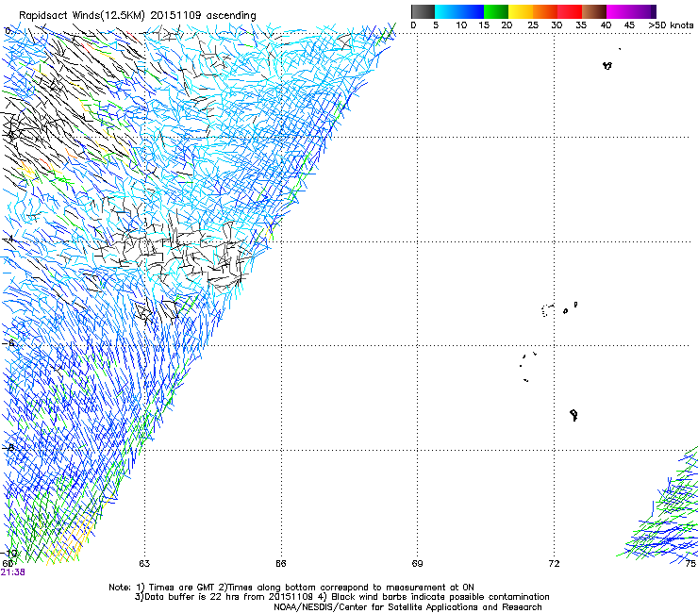Click the longitude label 66
This screenshot has height=613, width=698.
point(280,564)
